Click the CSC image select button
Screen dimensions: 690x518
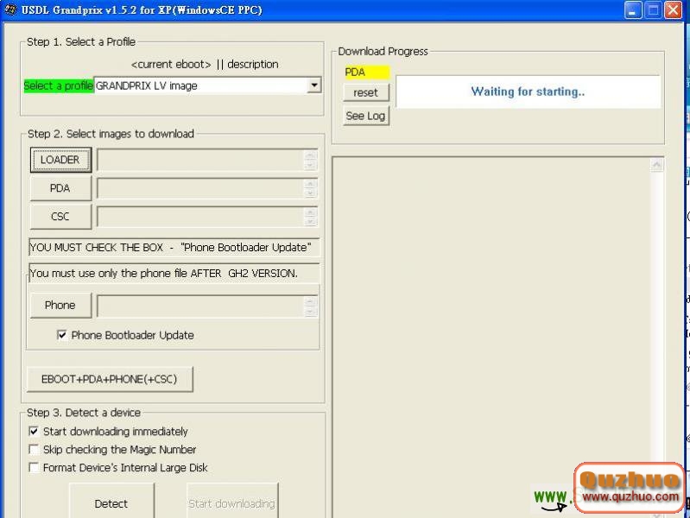pyautogui.click(x=60, y=217)
